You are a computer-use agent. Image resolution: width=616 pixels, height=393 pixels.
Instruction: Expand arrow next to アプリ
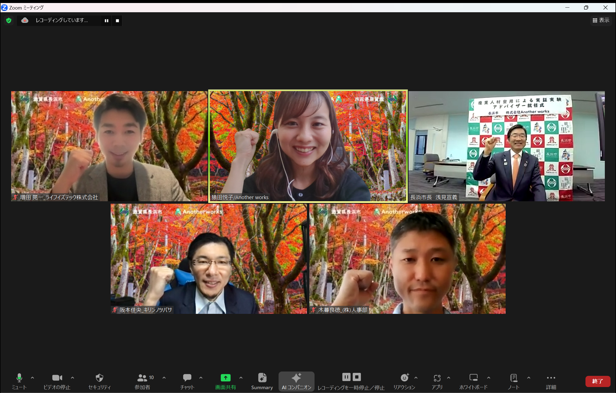pyautogui.click(x=449, y=378)
